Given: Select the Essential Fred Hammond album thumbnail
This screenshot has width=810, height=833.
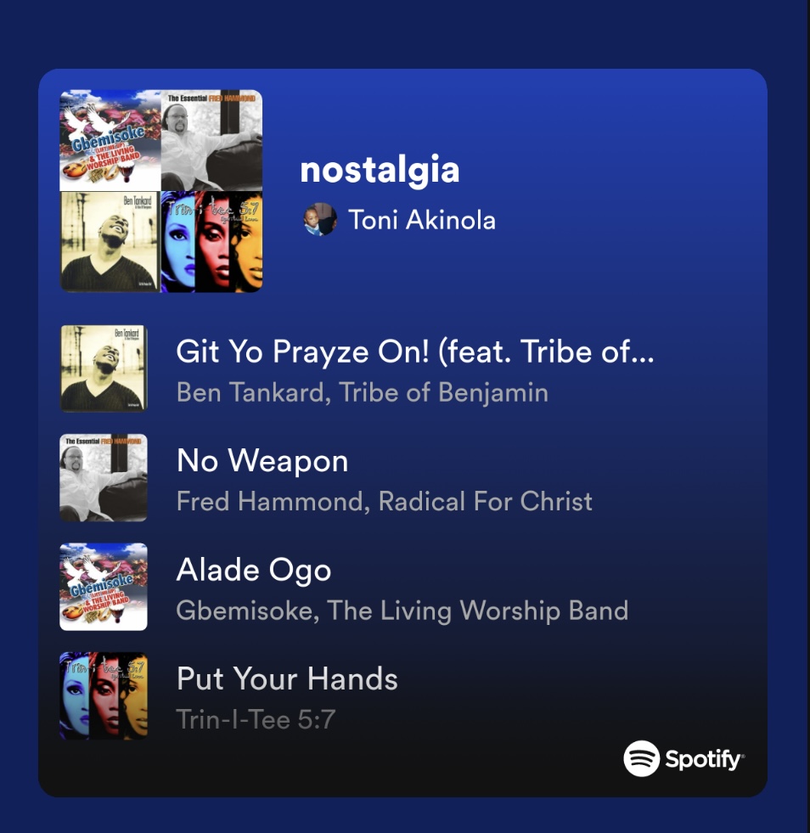Looking at the screenshot, I should click(104, 477).
